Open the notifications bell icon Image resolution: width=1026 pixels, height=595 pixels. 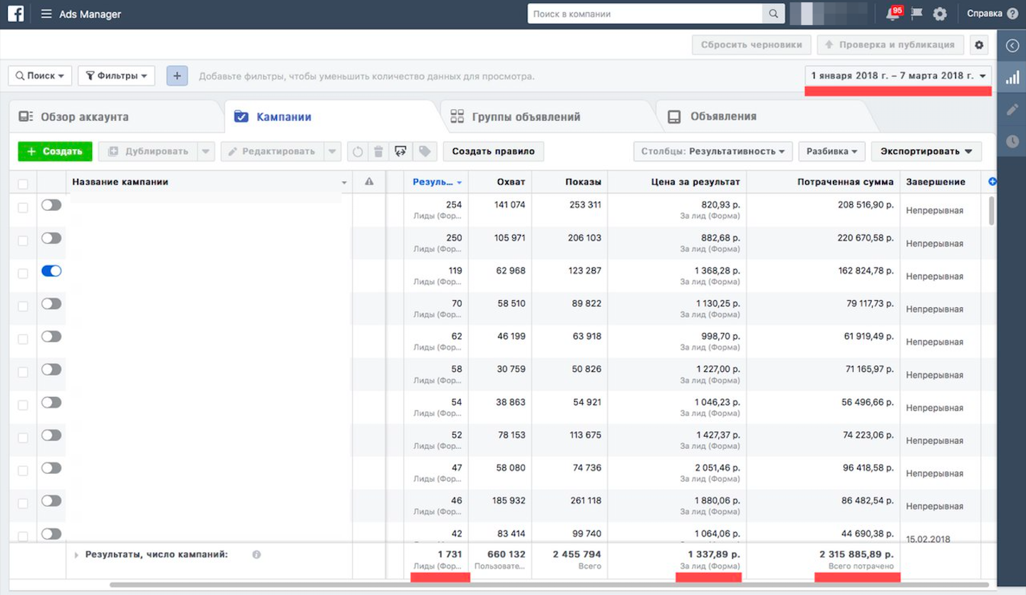pyautogui.click(x=892, y=14)
